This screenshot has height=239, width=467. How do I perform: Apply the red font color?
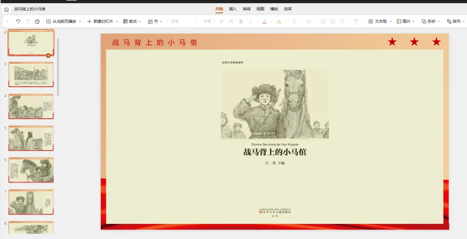pos(265,22)
